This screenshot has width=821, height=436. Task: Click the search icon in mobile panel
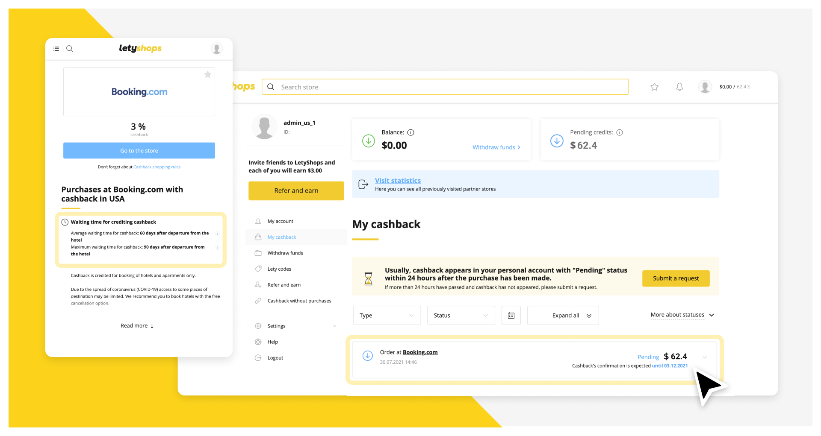pos(70,49)
